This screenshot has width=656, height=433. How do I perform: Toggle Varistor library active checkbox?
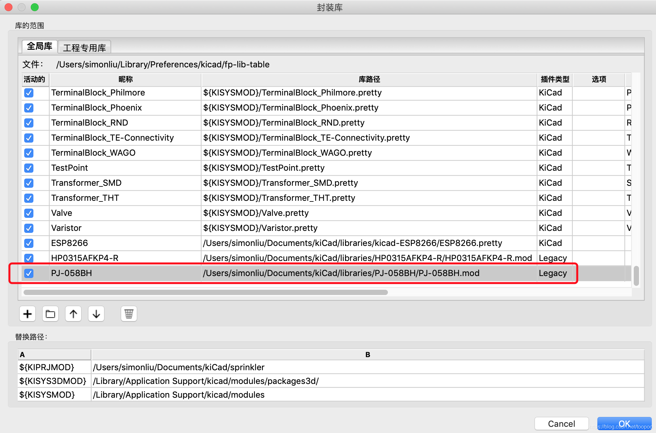(29, 228)
